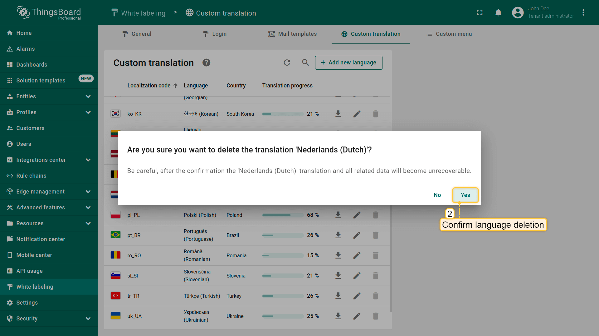Image resolution: width=599 pixels, height=336 pixels.
Task: Click the Yes button to confirm deletion
Action: tap(465, 195)
